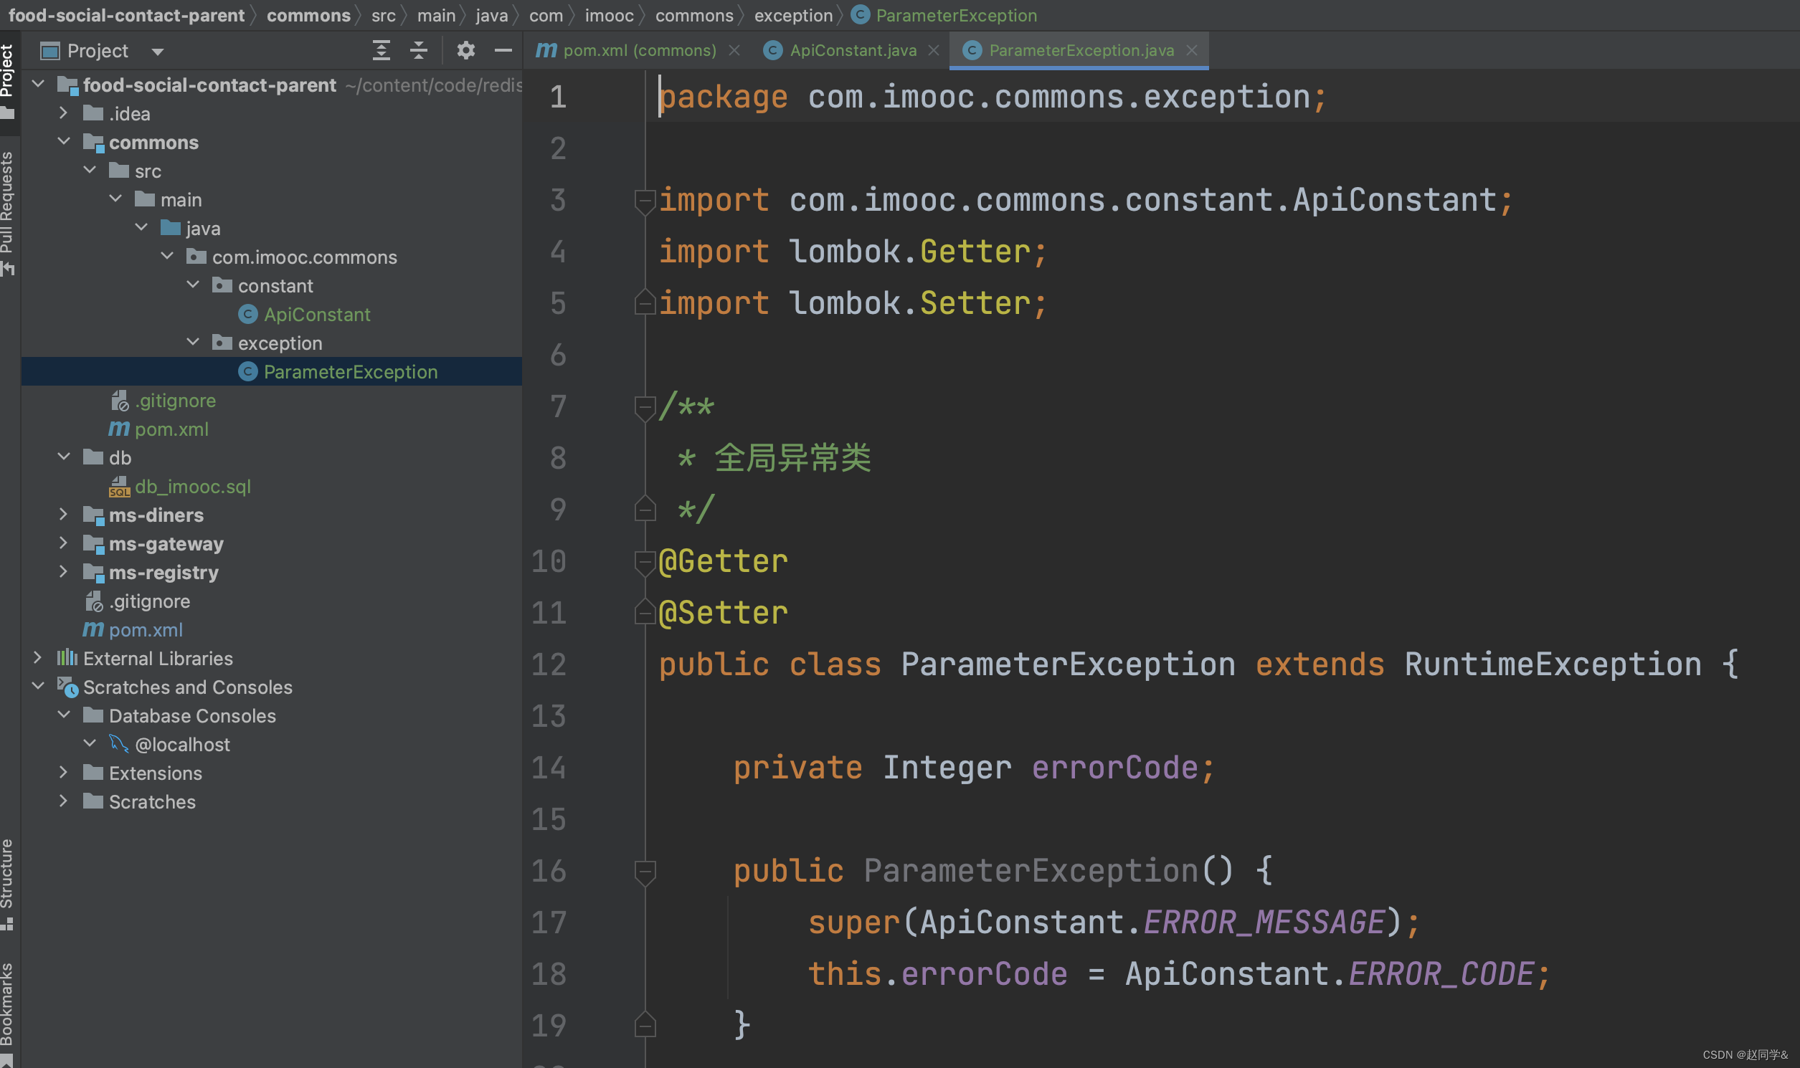Hide the Project tool window
The height and width of the screenshot is (1068, 1800).
[x=503, y=50]
